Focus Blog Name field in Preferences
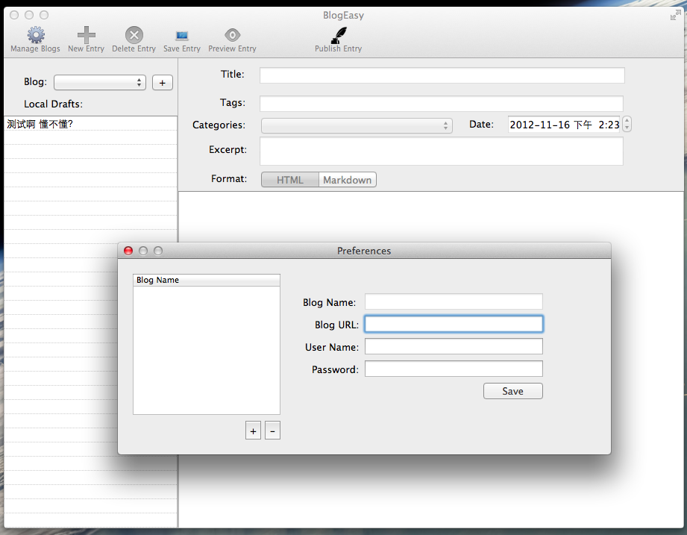Viewport: 687px width, 535px height. pos(454,302)
